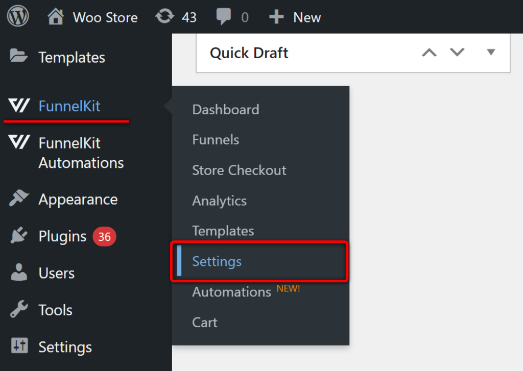Image resolution: width=523 pixels, height=371 pixels.
Task: Open Store Checkout from the submenu
Action: (239, 170)
